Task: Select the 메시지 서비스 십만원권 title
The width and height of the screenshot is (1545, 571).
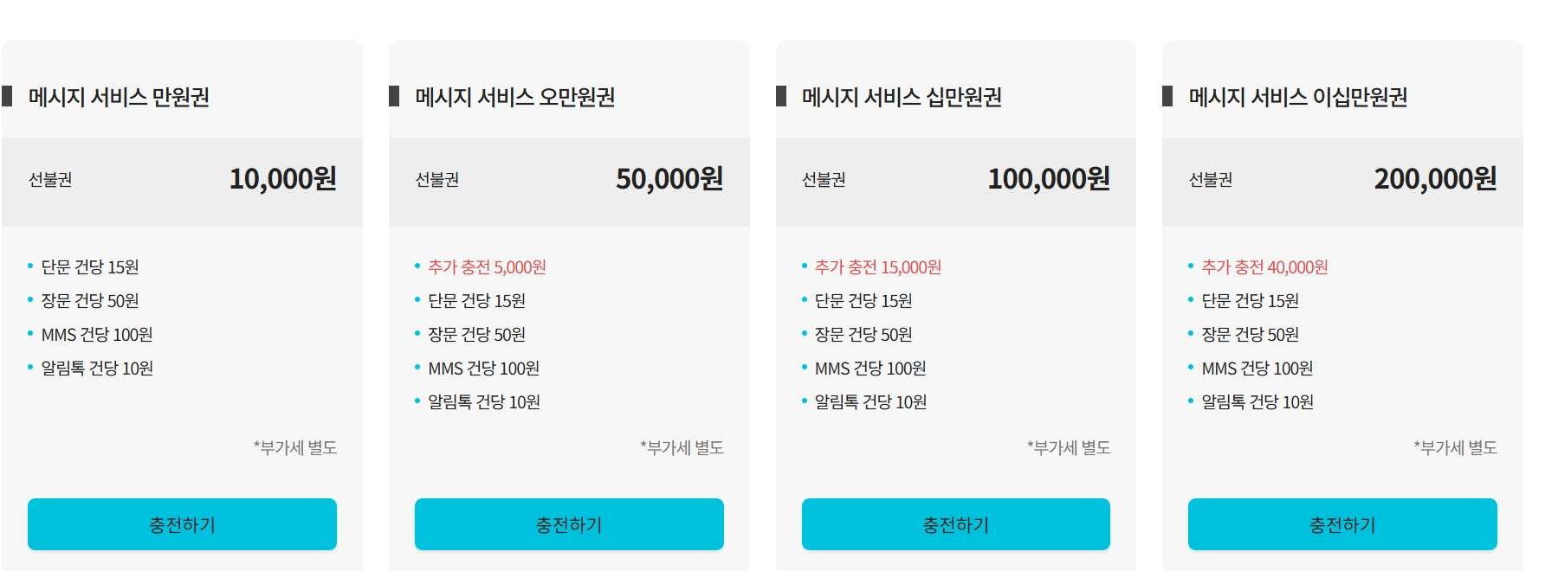Action: pos(902,97)
